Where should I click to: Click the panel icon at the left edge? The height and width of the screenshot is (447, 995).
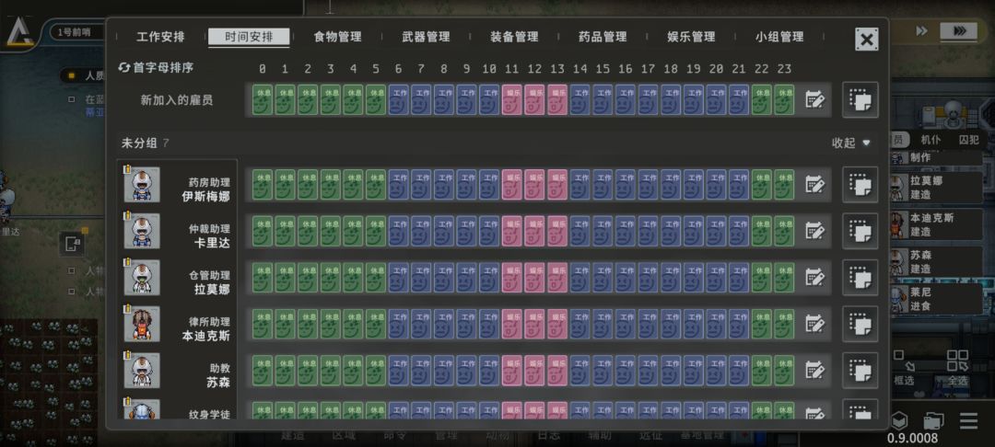pos(73,245)
